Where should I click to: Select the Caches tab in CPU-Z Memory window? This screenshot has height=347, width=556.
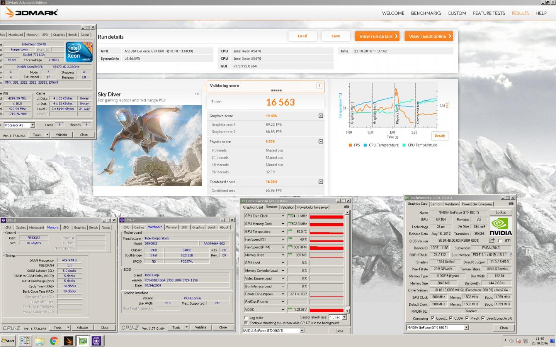click(21, 227)
